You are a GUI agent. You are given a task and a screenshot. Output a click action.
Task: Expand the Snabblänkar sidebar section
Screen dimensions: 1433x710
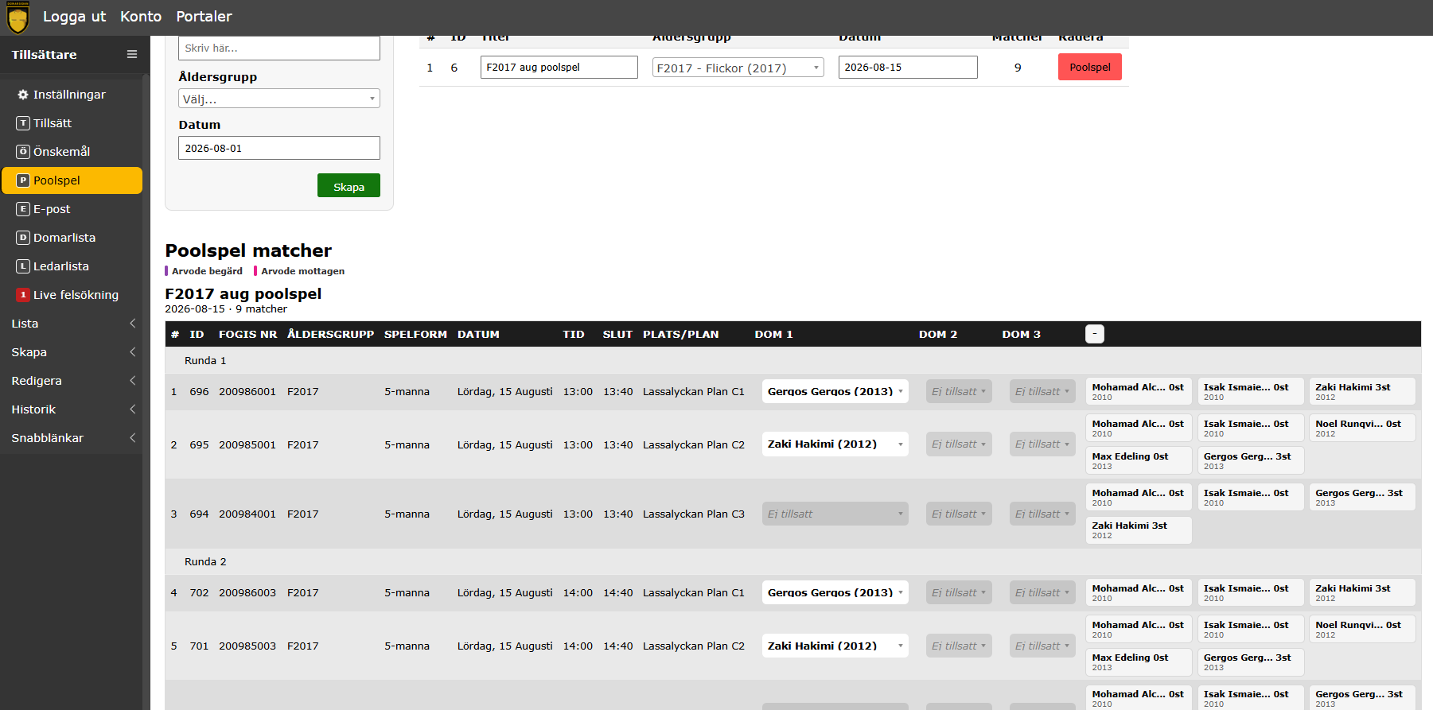[x=72, y=438]
